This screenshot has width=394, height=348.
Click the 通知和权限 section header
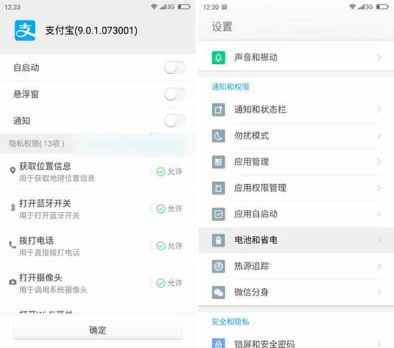(230, 87)
